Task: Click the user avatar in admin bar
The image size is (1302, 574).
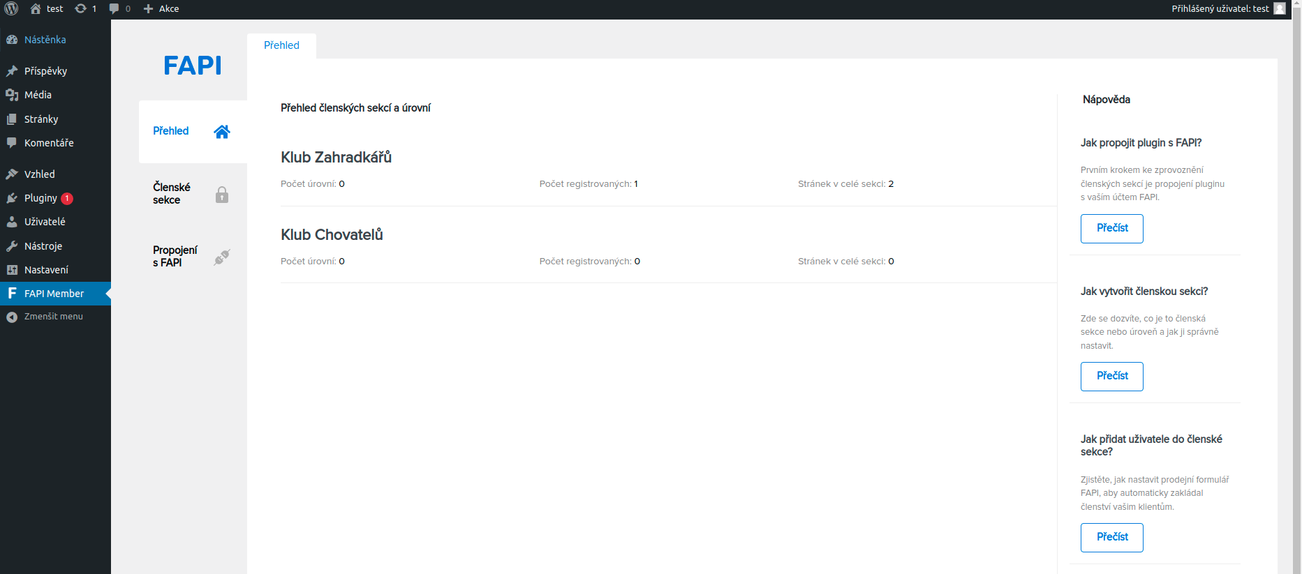Action: [1280, 8]
